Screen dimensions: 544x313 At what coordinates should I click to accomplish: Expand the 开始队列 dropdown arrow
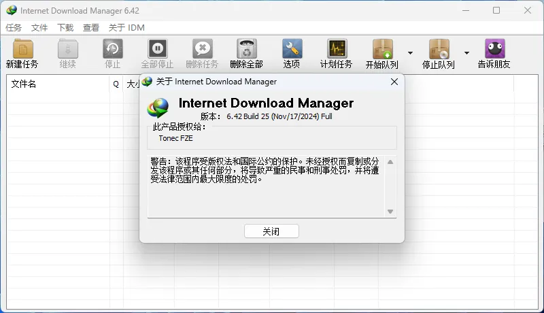tap(410, 53)
